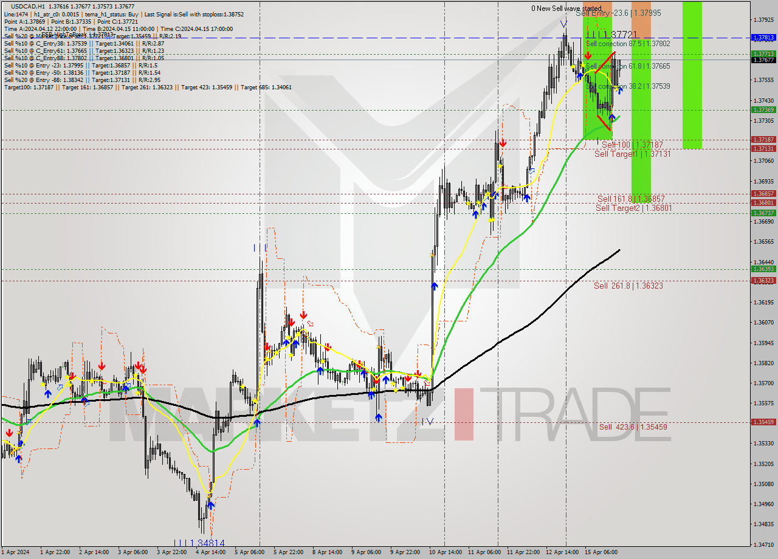Screen dimensions: 778x559
Task: Click the 'Target100: 1.37187' targets line
Action: [148, 87]
